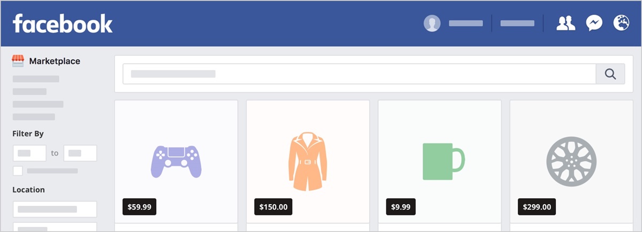The image size is (642, 232).
Task: Select the orange coat listing image
Action: [308, 161]
